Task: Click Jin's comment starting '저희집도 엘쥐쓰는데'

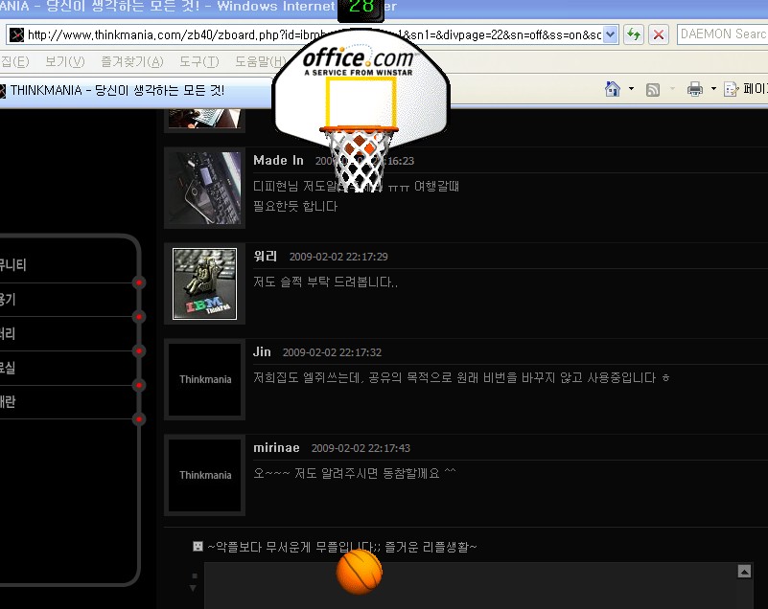Action: tap(461, 377)
